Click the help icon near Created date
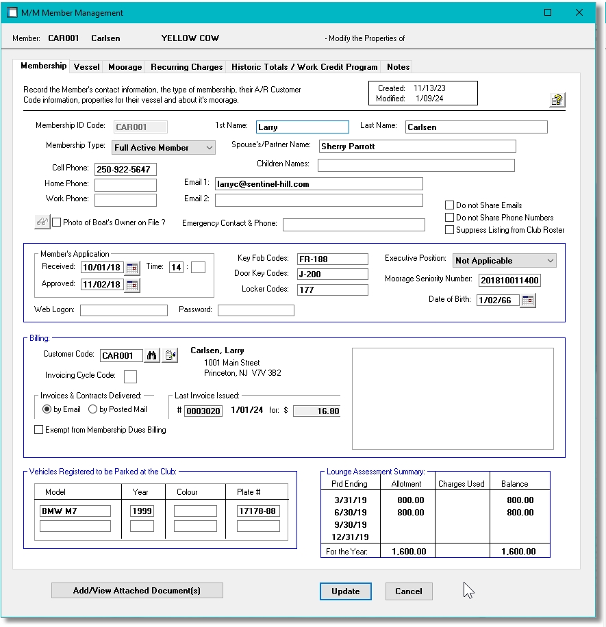 pyautogui.click(x=557, y=101)
